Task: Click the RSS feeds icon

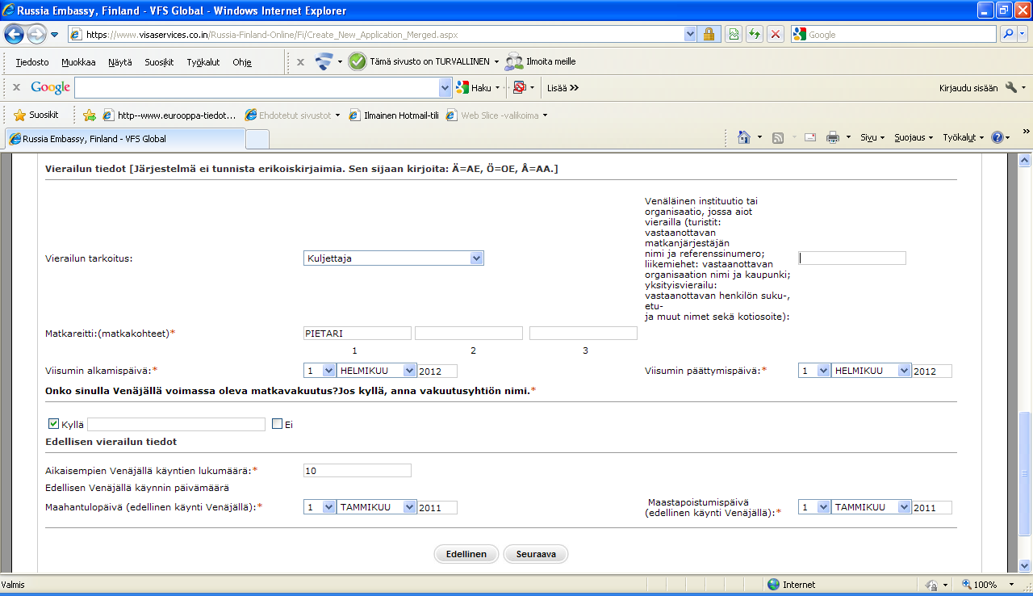Action: 778,138
